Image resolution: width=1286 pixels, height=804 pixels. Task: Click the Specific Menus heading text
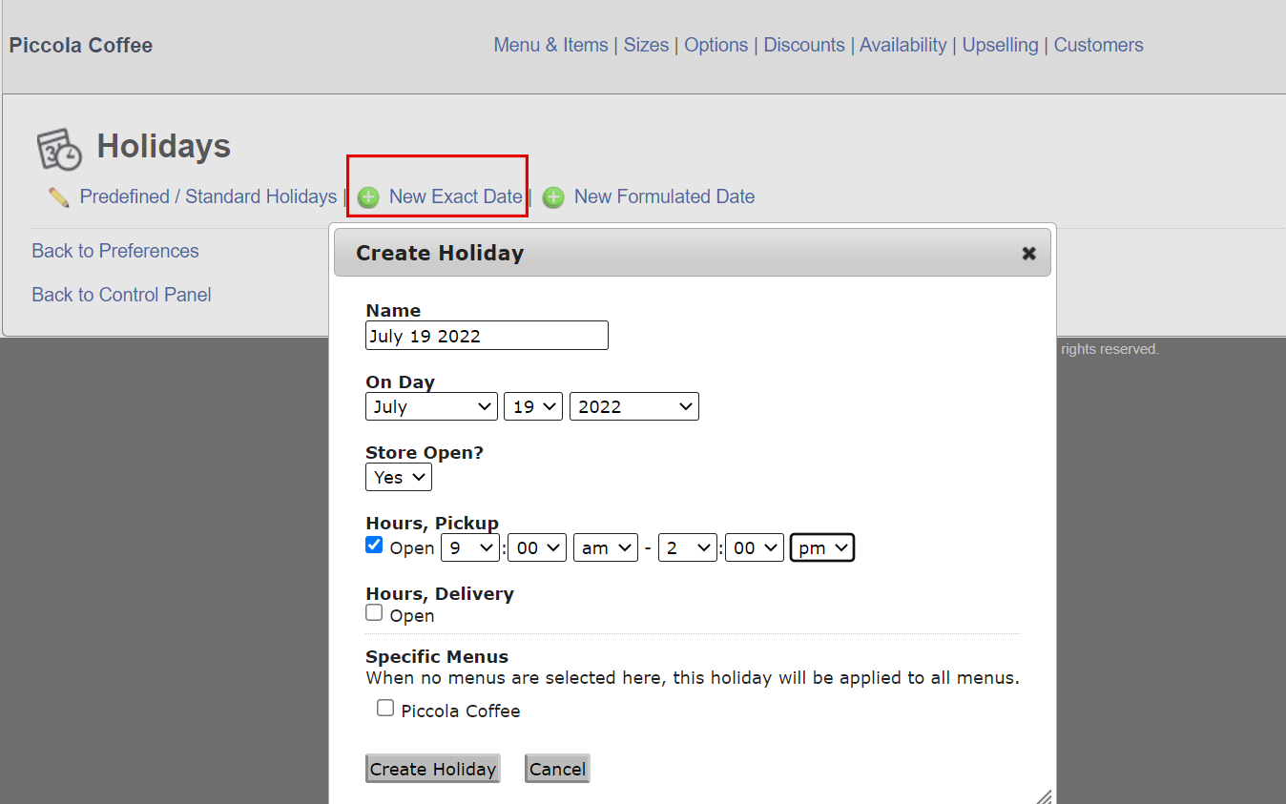[437, 656]
